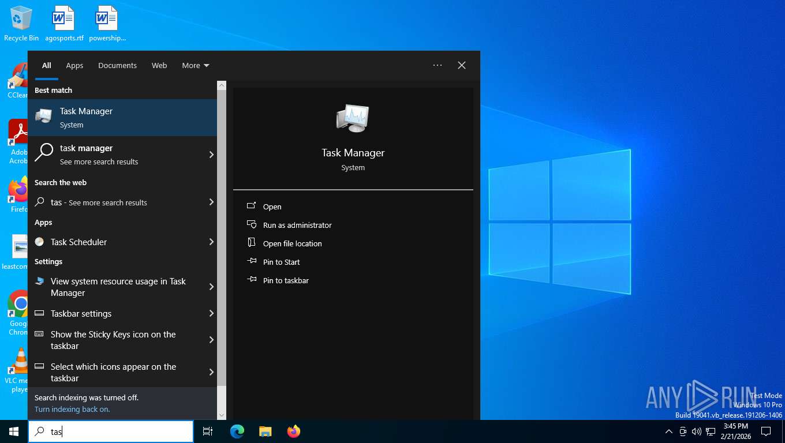Click the taskbar clock showing 3:45 PM
Image resolution: width=785 pixels, height=443 pixels.
[735, 431]
